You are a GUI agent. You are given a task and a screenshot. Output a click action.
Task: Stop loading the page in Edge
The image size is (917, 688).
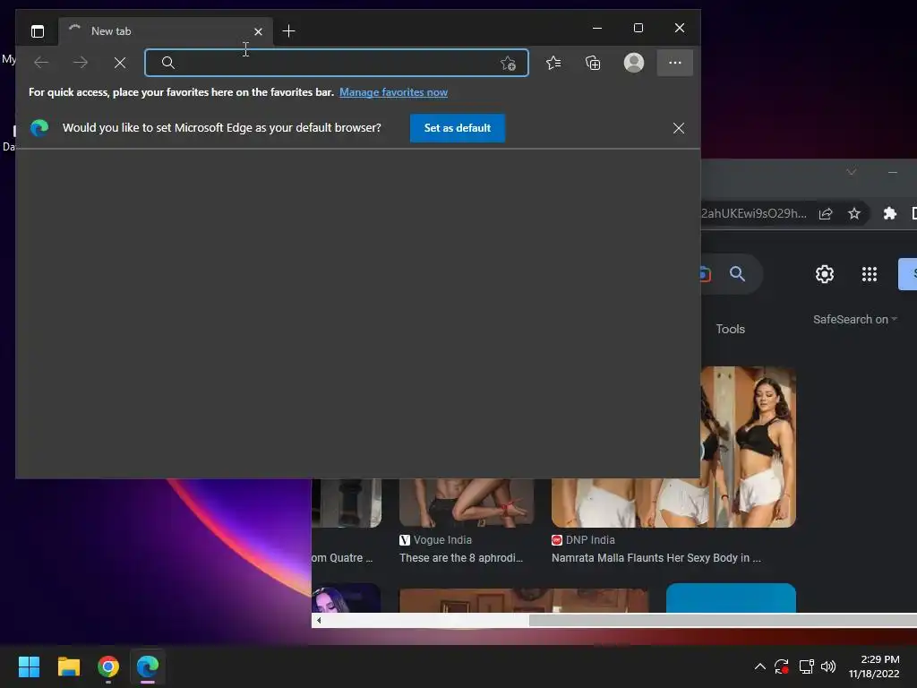point(120,63)
